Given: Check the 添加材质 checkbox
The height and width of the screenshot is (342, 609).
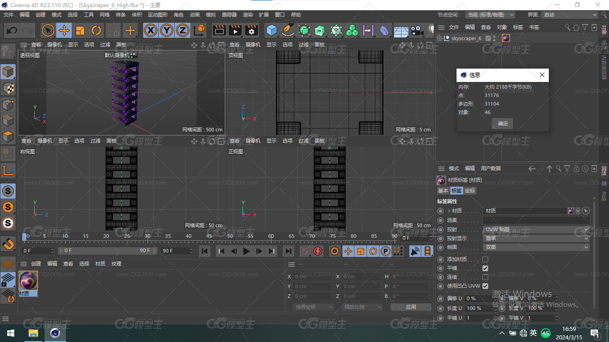Looking at the screenshot, I should pos(485,259).
